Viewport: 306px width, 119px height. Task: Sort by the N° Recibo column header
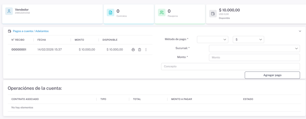18,40
